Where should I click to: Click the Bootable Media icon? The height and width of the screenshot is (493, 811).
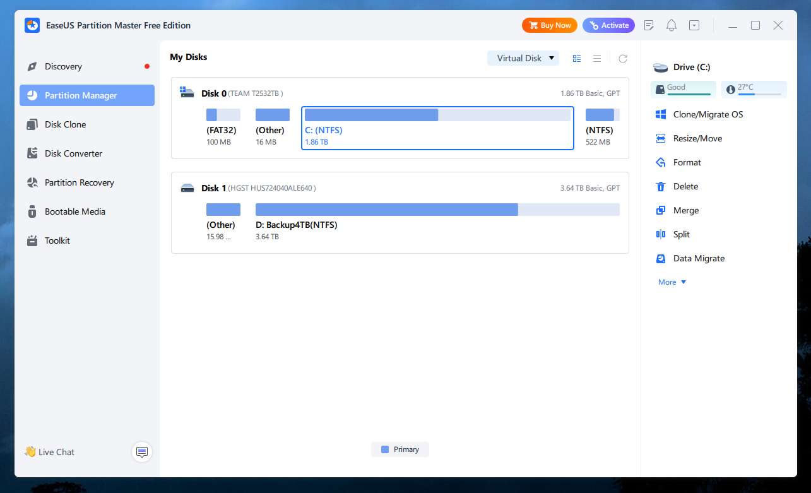32,211
